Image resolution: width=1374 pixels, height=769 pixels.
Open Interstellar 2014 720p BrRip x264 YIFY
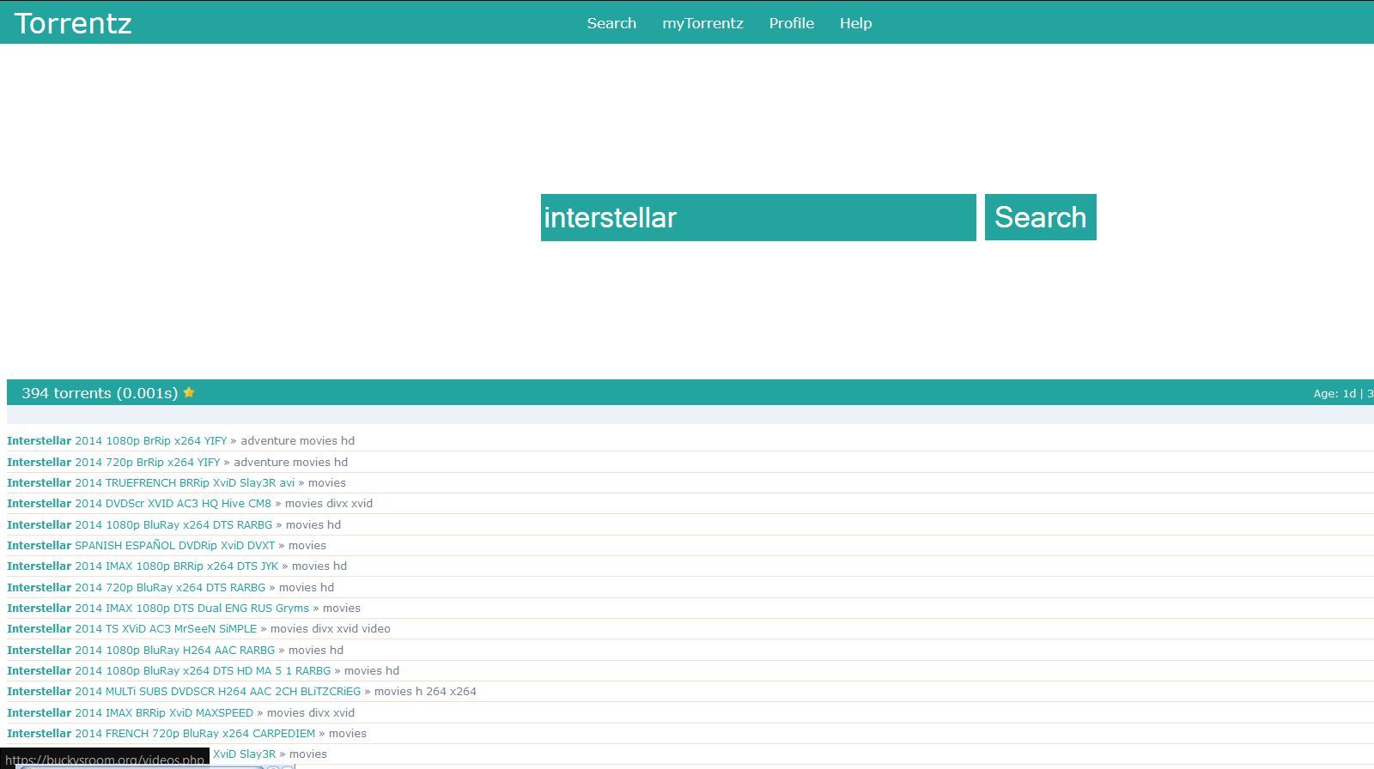tap(113, 462)
